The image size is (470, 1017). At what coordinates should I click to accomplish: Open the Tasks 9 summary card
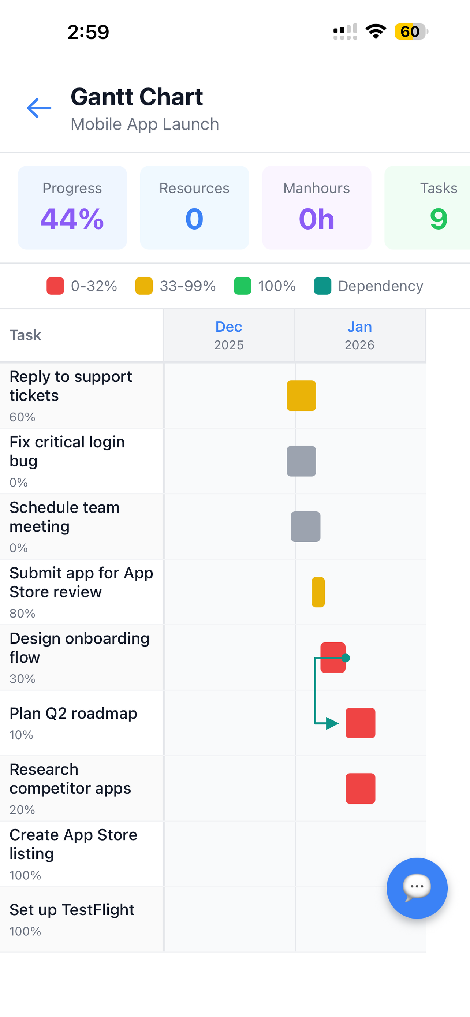coord(428,208)
